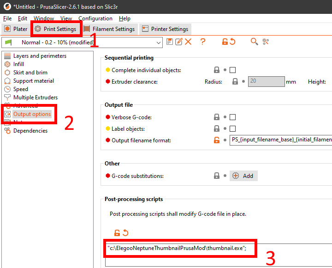Click the Printer Settings printer icon
This screenshot has width=332, height=268.
coord(145,29)
